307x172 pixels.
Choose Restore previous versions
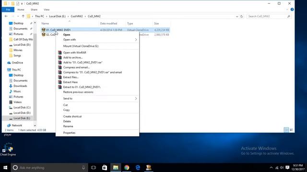[78, 92]
